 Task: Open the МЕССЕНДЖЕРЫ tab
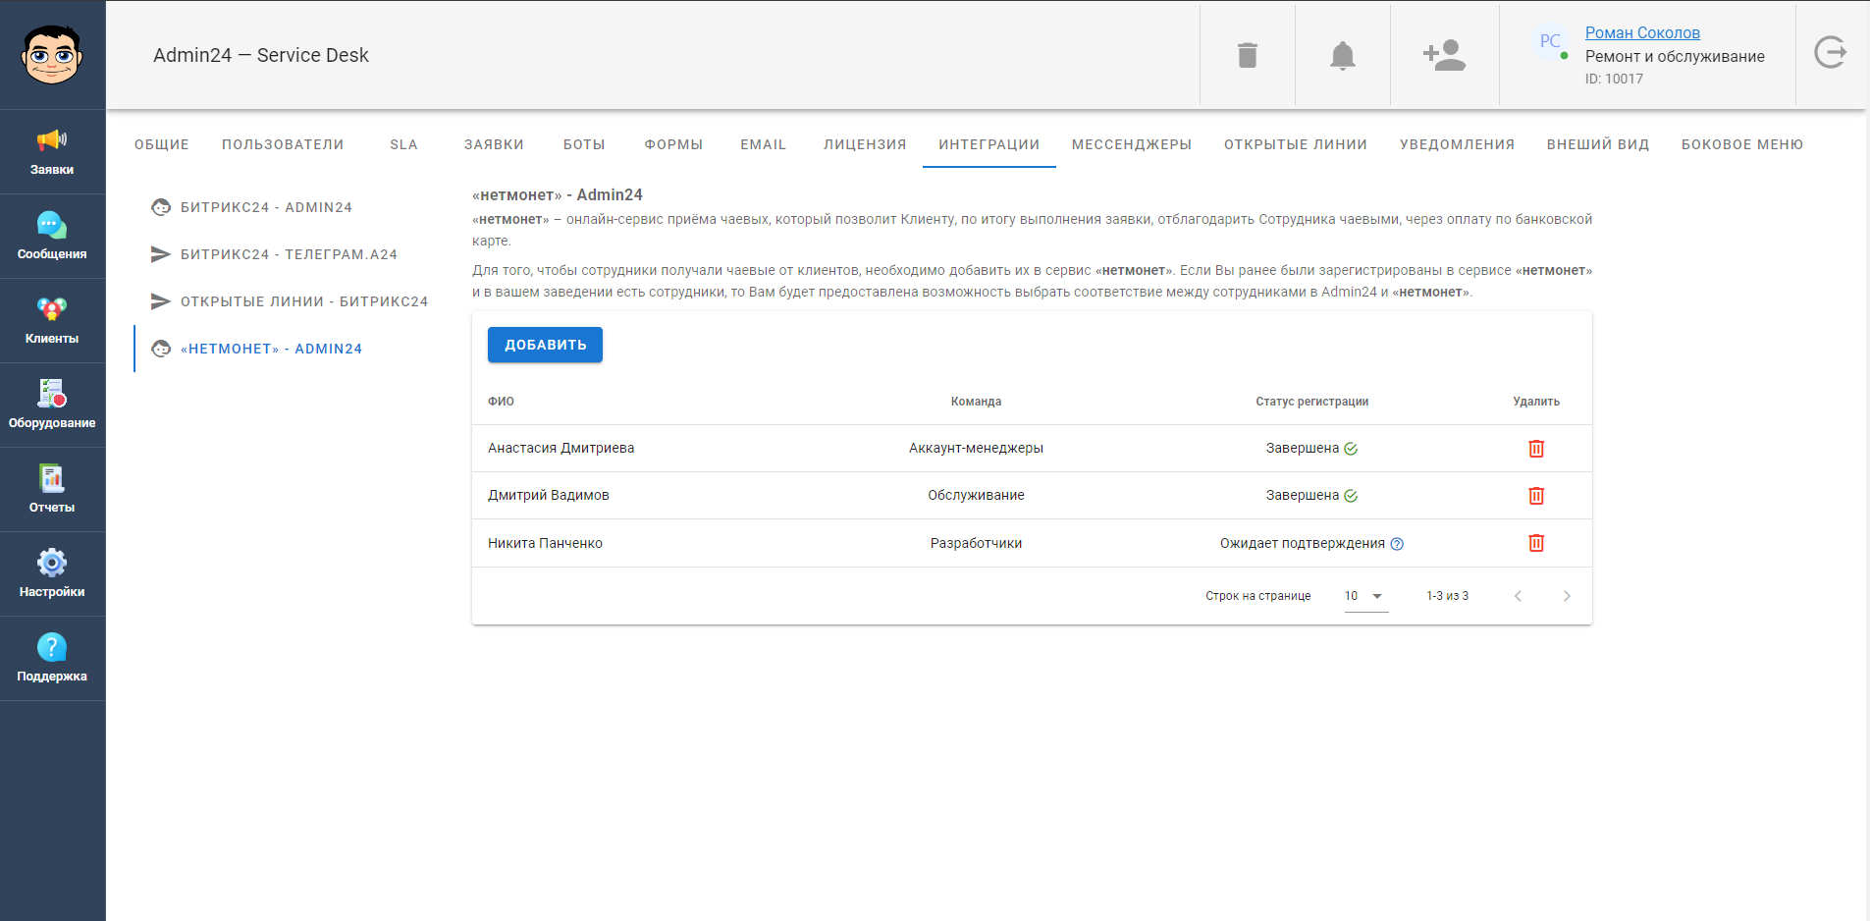coord(1132,144)
